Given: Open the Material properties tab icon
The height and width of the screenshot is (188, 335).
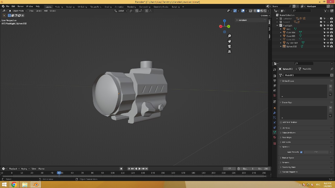Looking at the screenshot, I should click(275, 137).
